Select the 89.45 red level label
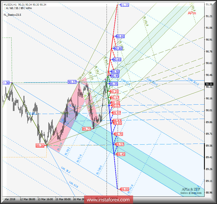 [121, 154]
